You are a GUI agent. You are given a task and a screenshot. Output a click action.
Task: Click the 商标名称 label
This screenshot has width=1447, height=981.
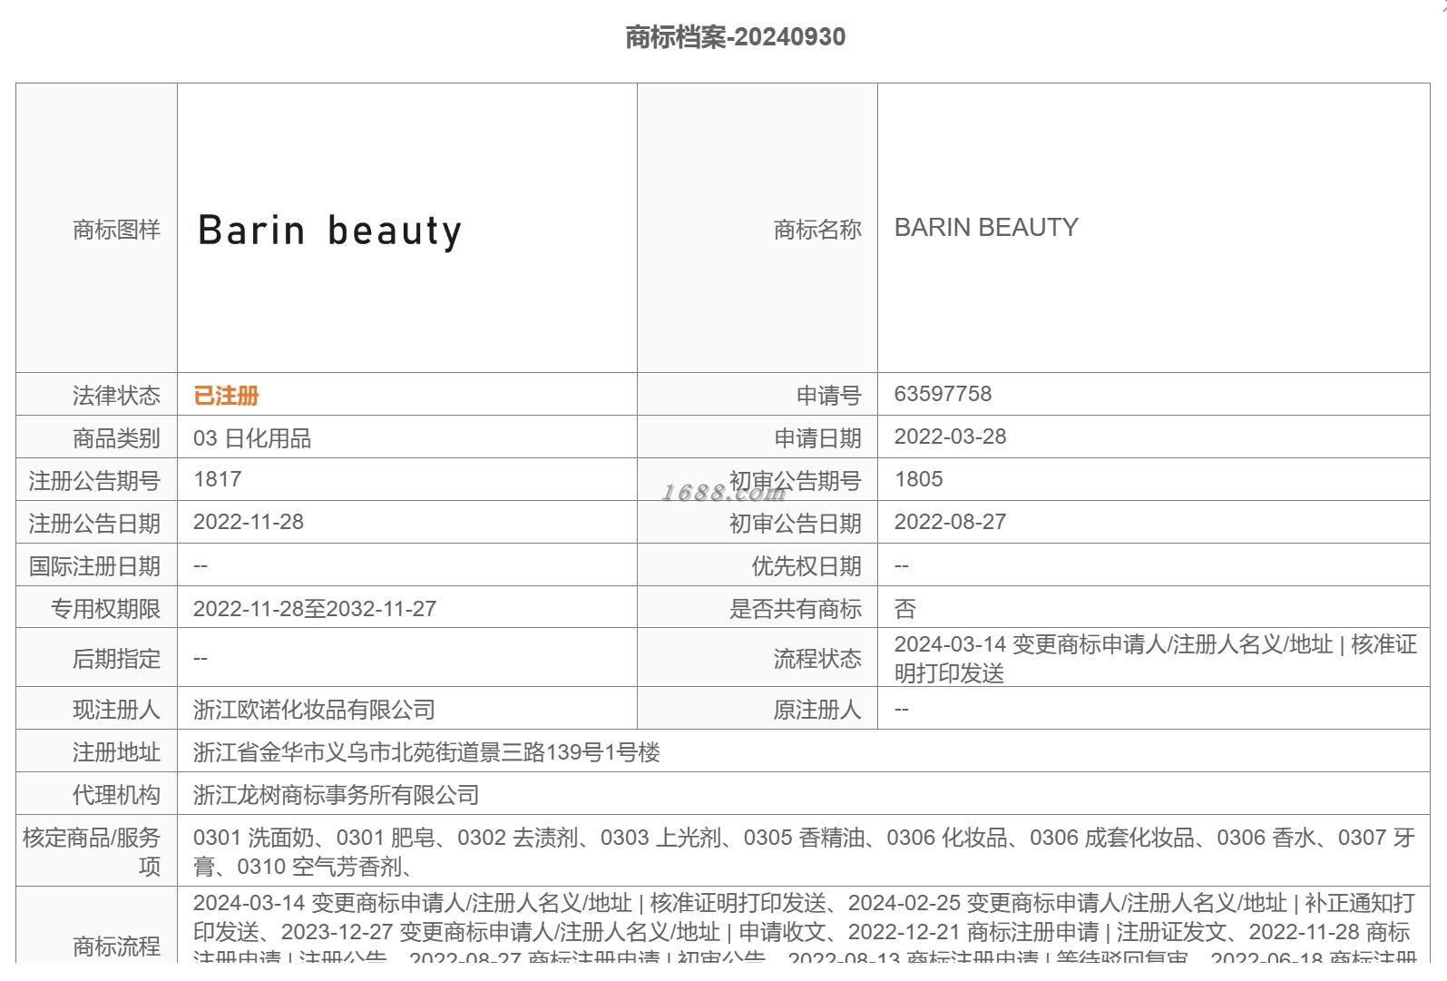point(817,230)
